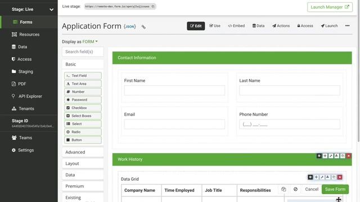Copy the live stage URL
The image size is (360, 202).
tap(153, 6)
